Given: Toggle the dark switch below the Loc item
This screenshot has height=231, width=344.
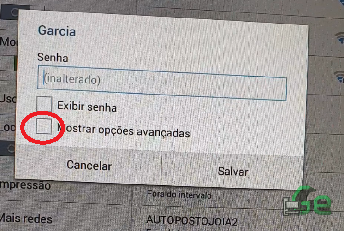Looking at the screenshot, I should point(8,148).
